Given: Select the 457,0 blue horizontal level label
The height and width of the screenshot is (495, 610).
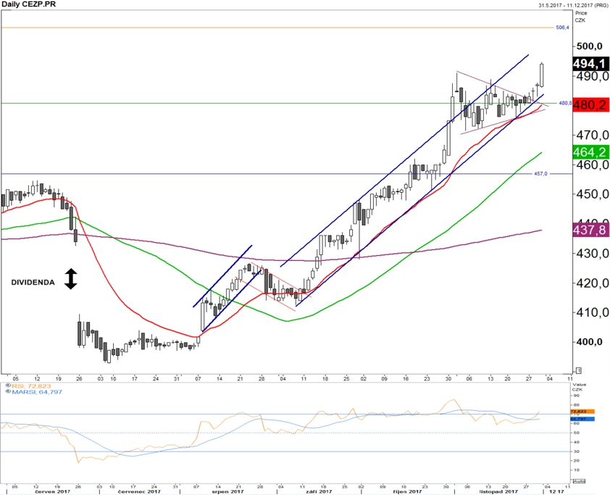Looking at the screenshot, I should (540, 173).
